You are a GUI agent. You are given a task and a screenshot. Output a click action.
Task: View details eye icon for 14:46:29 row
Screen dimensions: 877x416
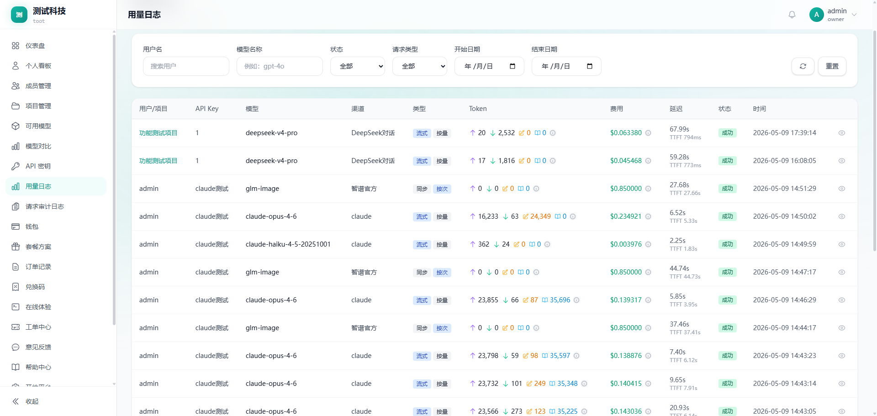(x=842, y=300)
